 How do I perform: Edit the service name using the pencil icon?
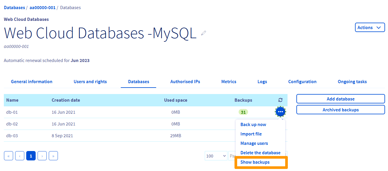[203, 33]
